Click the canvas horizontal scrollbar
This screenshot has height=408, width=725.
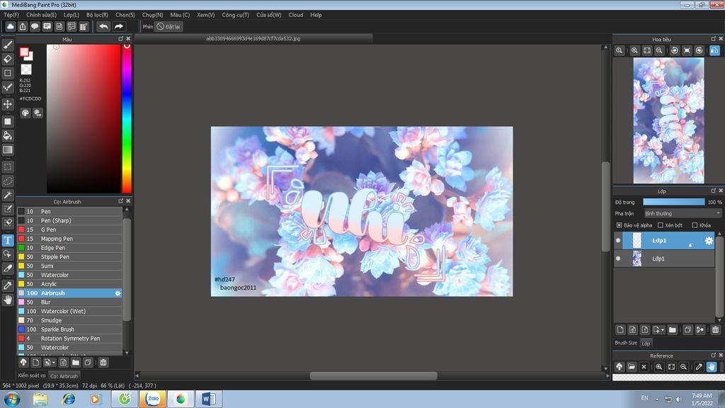point(373,375)
